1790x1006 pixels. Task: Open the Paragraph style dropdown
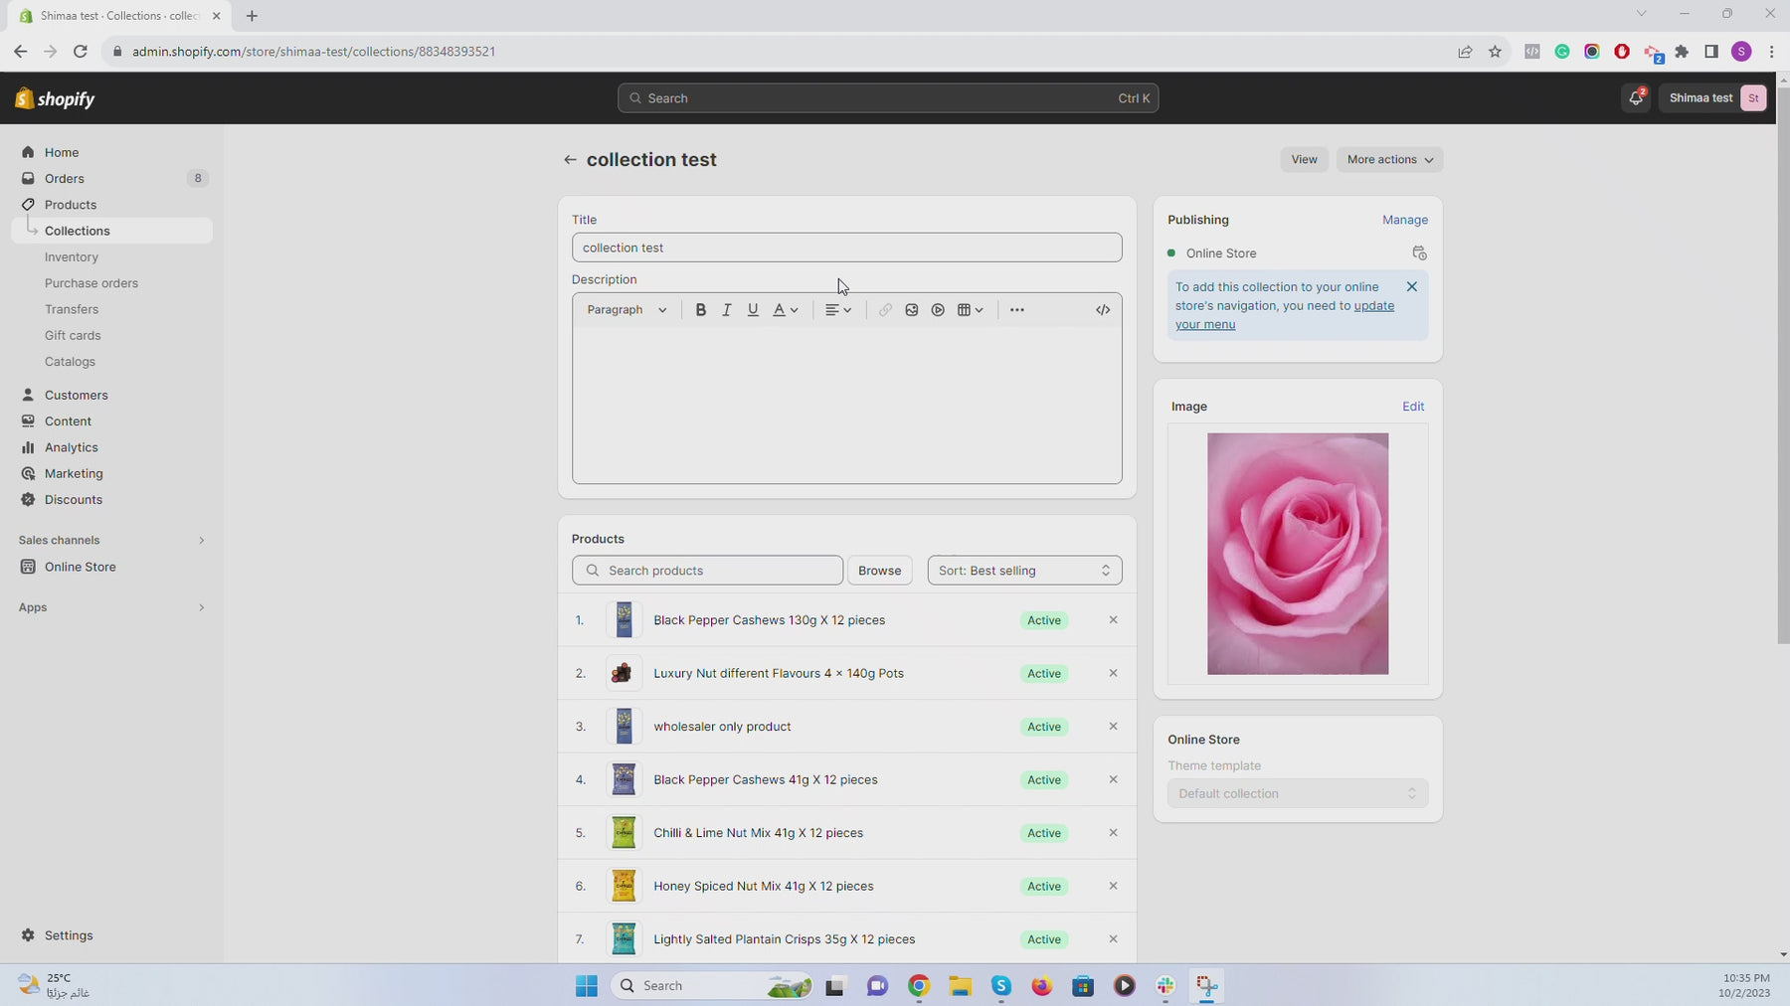point(626,310)
